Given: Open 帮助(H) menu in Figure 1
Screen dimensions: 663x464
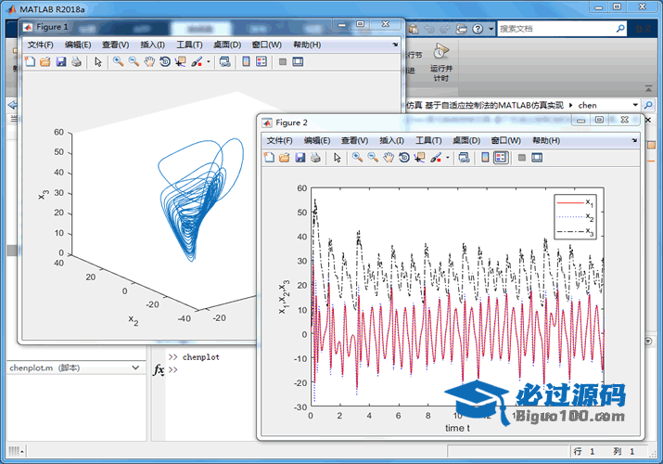Looking at the screenshot, I should [307, 45].
